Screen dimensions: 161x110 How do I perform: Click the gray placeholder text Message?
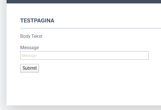tap(29, 56)
